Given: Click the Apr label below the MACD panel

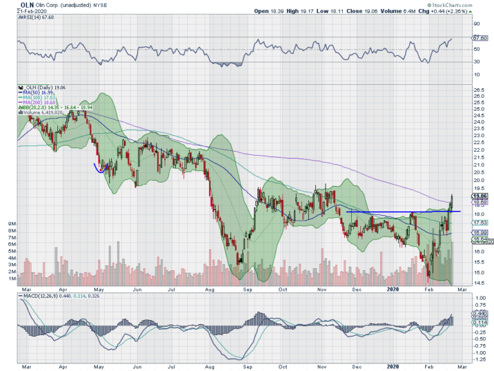Looking at the screenshot, I should coord(63,367).
